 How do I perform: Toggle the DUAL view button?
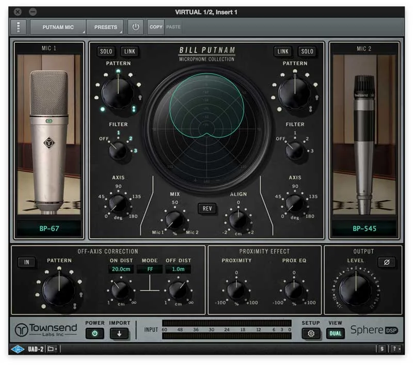coord(335,334)
